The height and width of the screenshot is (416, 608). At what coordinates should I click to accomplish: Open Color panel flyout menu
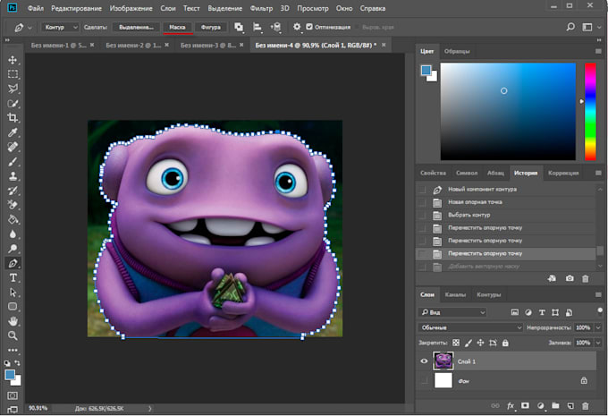pyautogui.click(x=598, y=51)
